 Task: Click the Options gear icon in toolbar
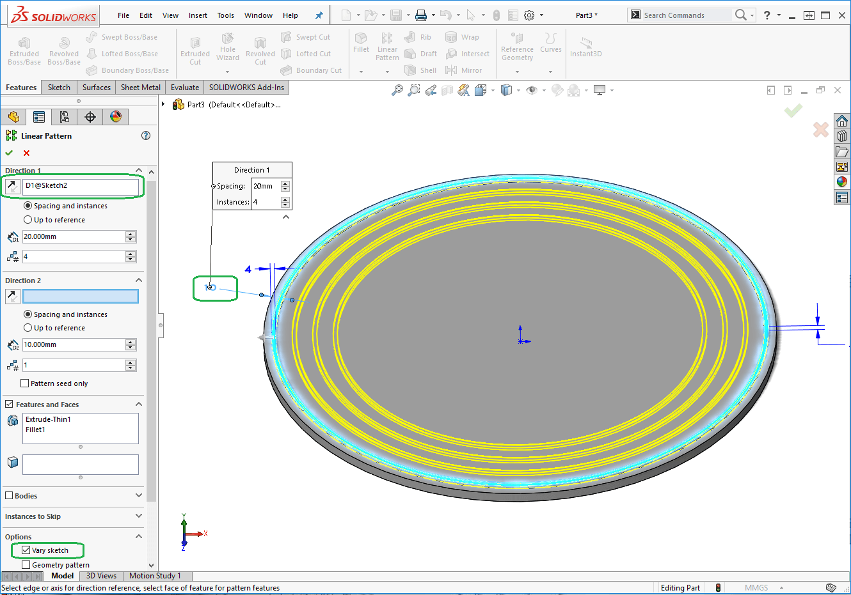pos(529,15)
